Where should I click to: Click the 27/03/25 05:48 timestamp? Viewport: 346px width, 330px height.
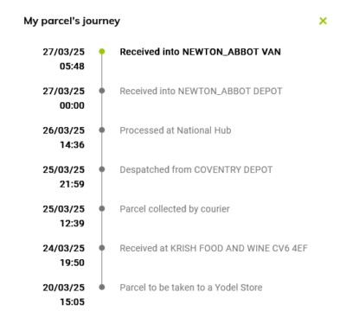pos(64,59)
